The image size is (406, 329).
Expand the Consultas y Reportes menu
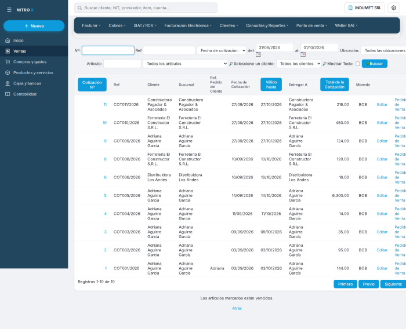pos(267,25)
